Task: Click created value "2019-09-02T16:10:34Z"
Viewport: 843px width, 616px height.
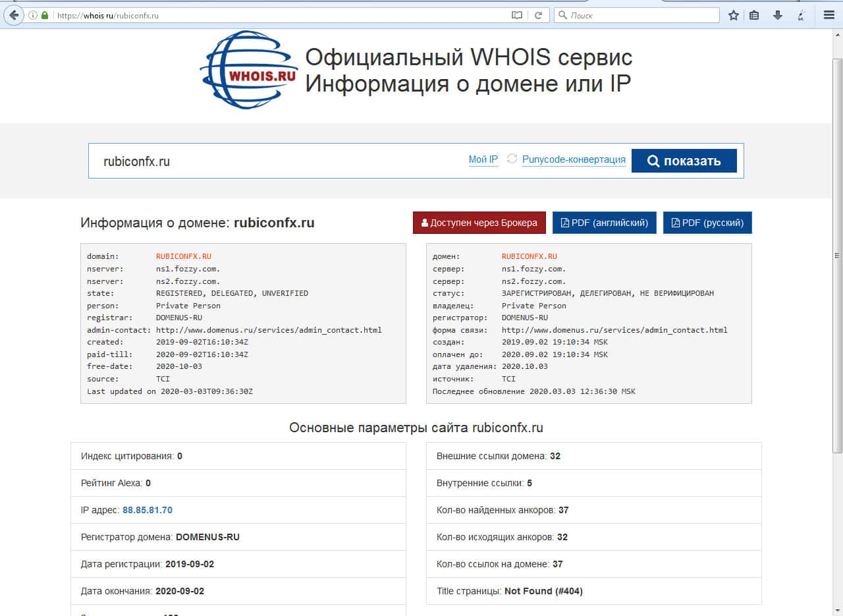Action: [202, 342]
